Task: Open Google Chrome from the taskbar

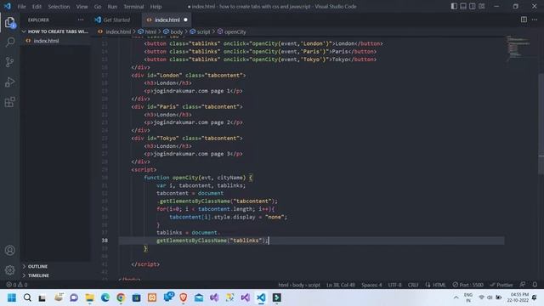Action: 121,297
